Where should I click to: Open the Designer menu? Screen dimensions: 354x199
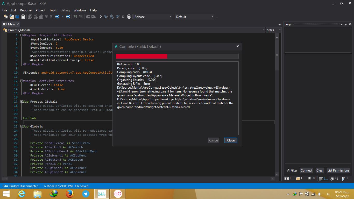[x=26, y=10]
